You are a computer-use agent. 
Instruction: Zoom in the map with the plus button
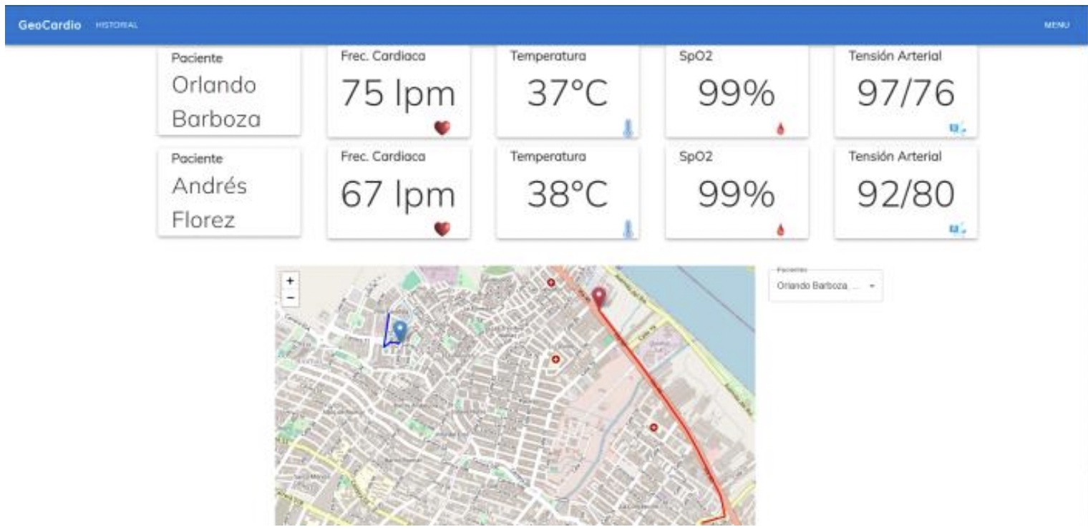(290, 282)
